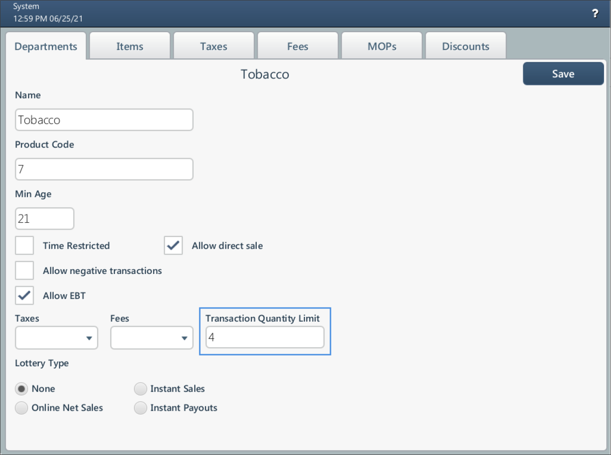Switch to the Items tab
This screenshot has width=611, height=455.
[129, 46]
